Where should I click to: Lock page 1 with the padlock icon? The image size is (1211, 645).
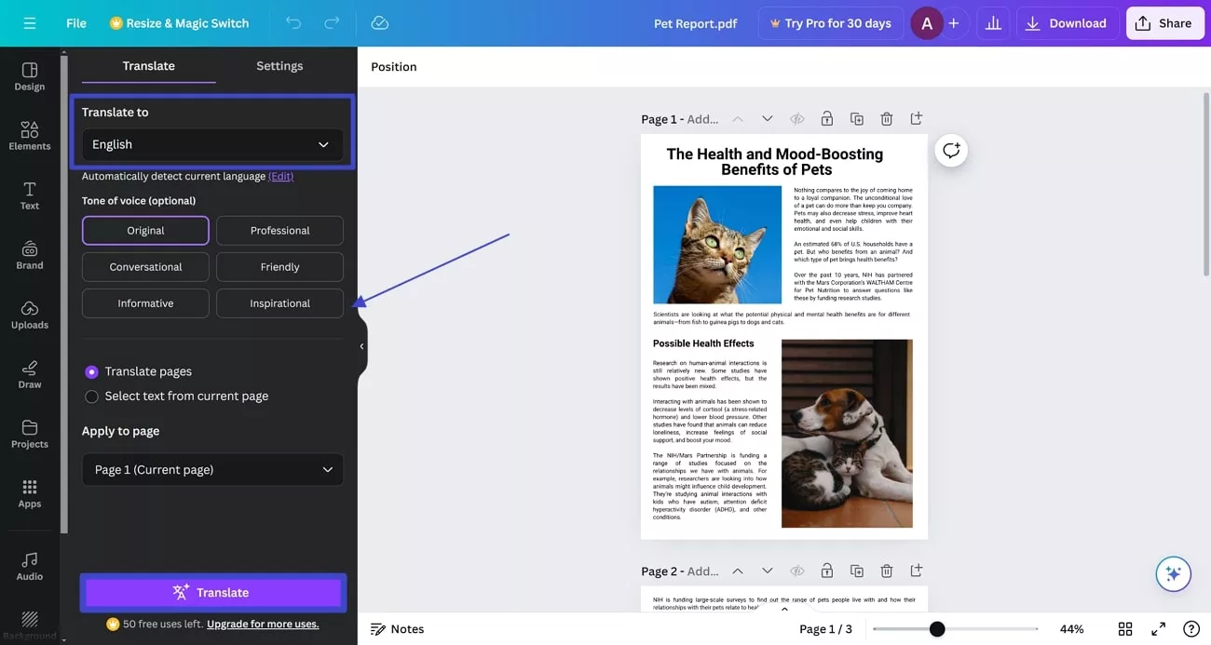[826, 118]
